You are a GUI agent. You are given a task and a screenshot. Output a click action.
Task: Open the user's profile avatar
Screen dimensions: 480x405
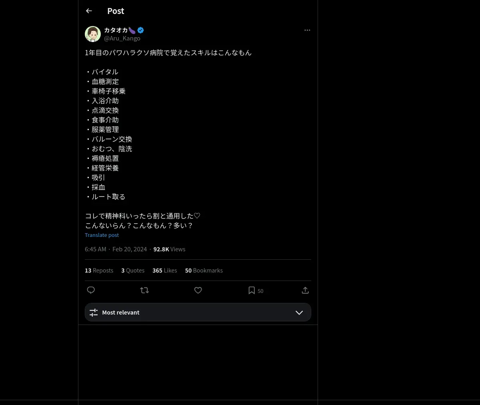click(93, 34)
